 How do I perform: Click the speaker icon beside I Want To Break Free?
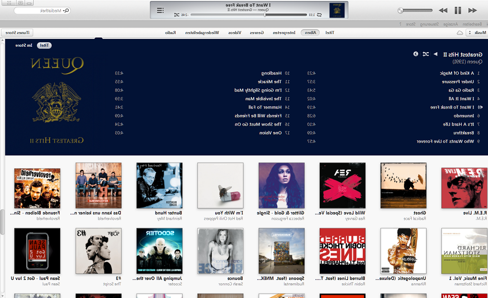point(480,107)
